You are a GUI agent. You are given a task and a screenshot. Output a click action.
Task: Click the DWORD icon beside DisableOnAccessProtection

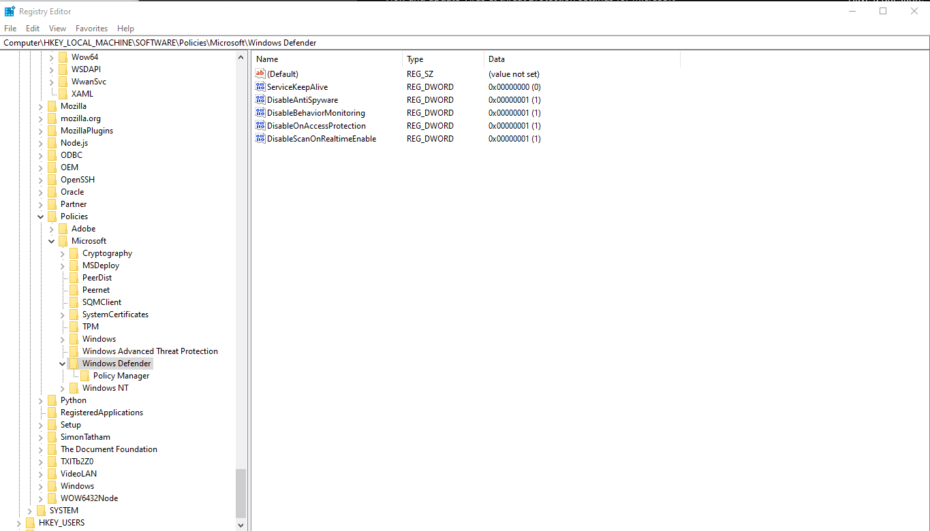[x=260, y=125]
